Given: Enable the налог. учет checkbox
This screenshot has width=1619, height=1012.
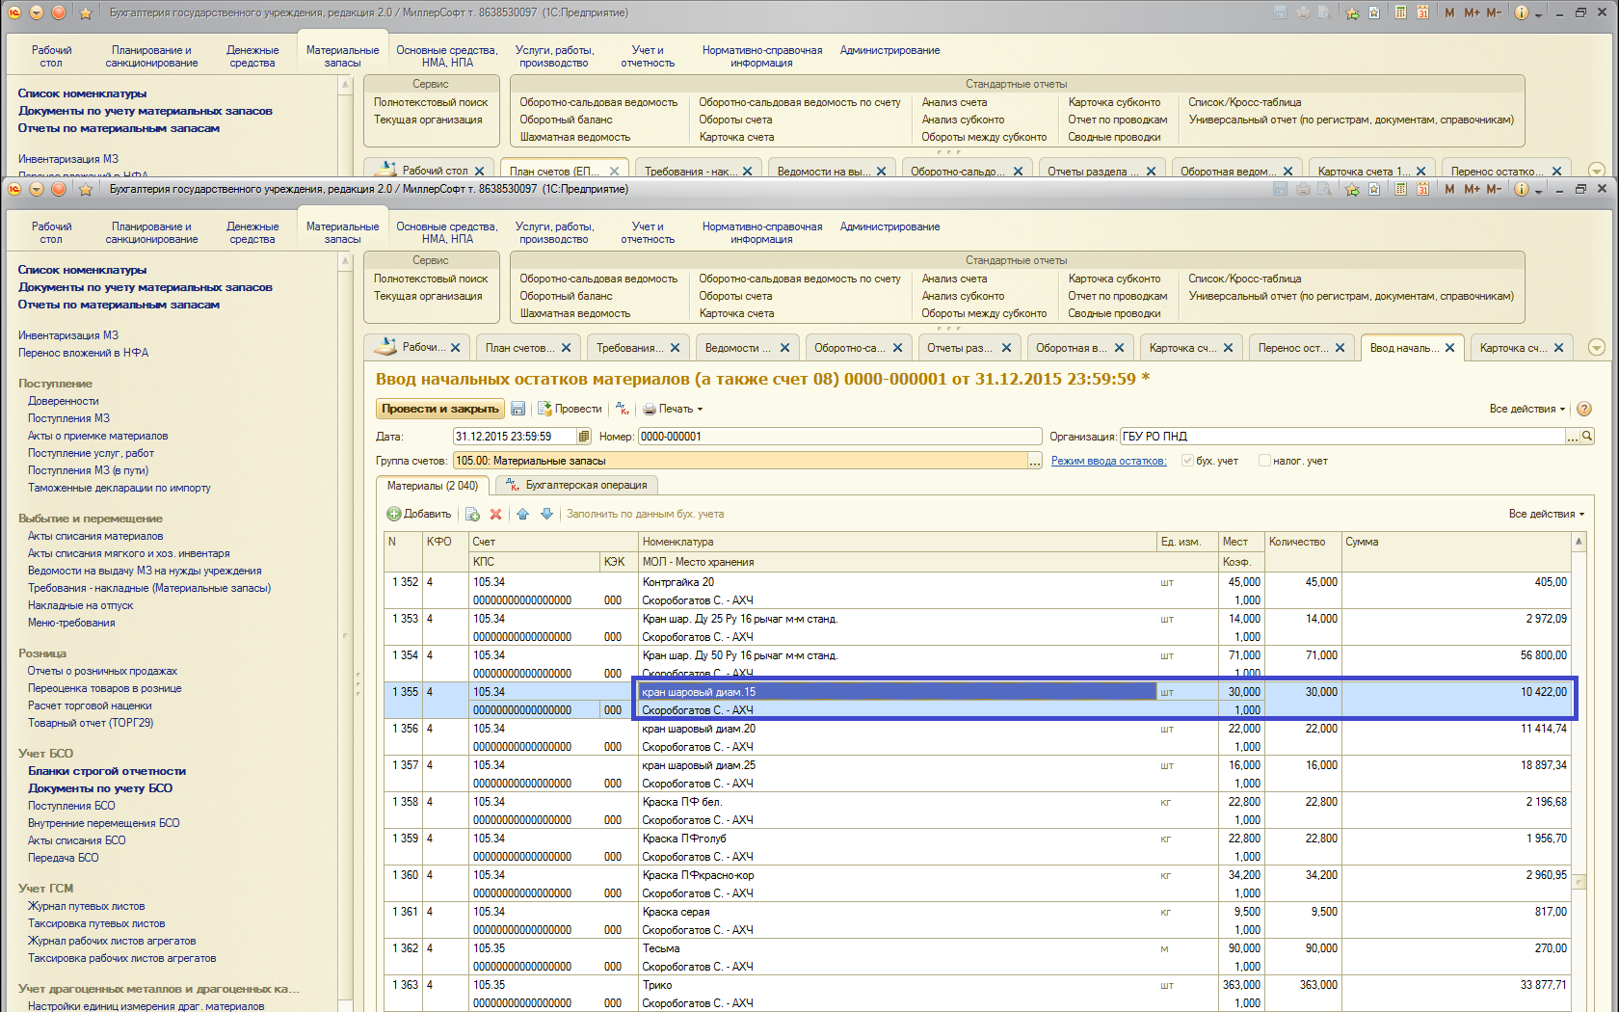Looking at the screenshot, I should (1264, 461).
